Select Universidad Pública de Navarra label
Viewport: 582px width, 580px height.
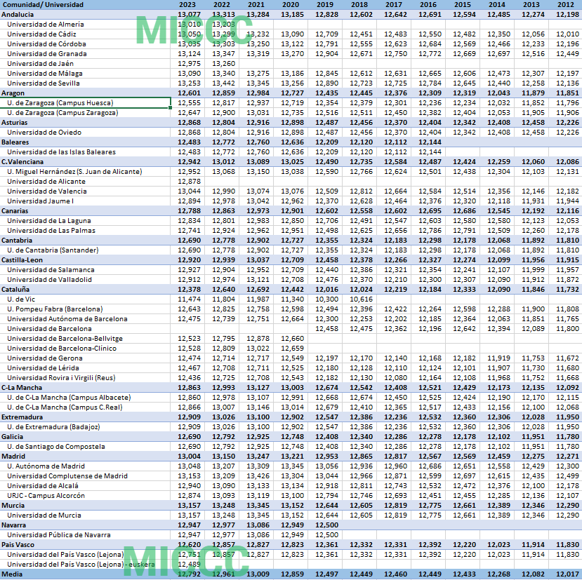59,535
